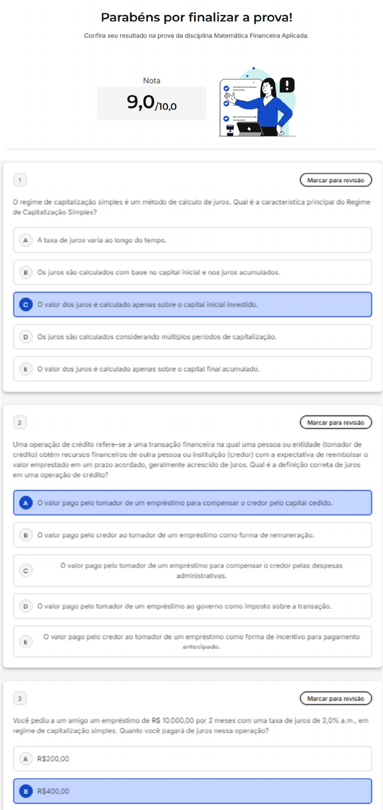Select option A 'A taxa de juros varia'
The width and height of the screenshot is (383, 810).
click(x=192, y=240)
